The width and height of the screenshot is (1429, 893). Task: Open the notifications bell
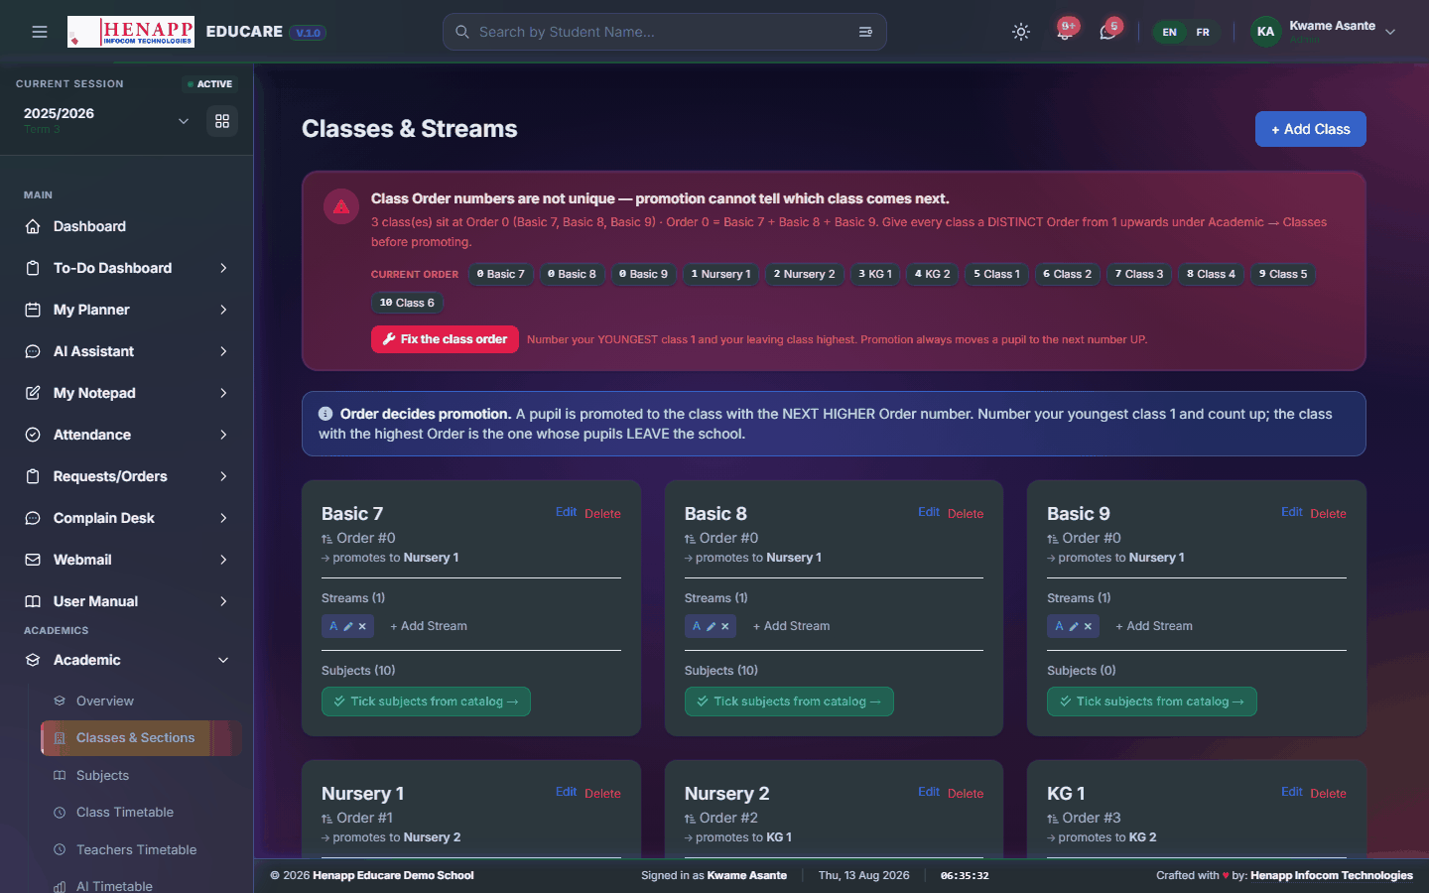click(x=1065, y=32)
